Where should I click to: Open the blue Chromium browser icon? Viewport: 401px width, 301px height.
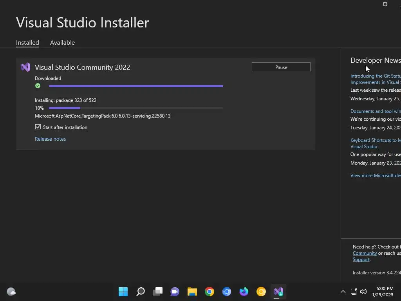click(227, 292)
